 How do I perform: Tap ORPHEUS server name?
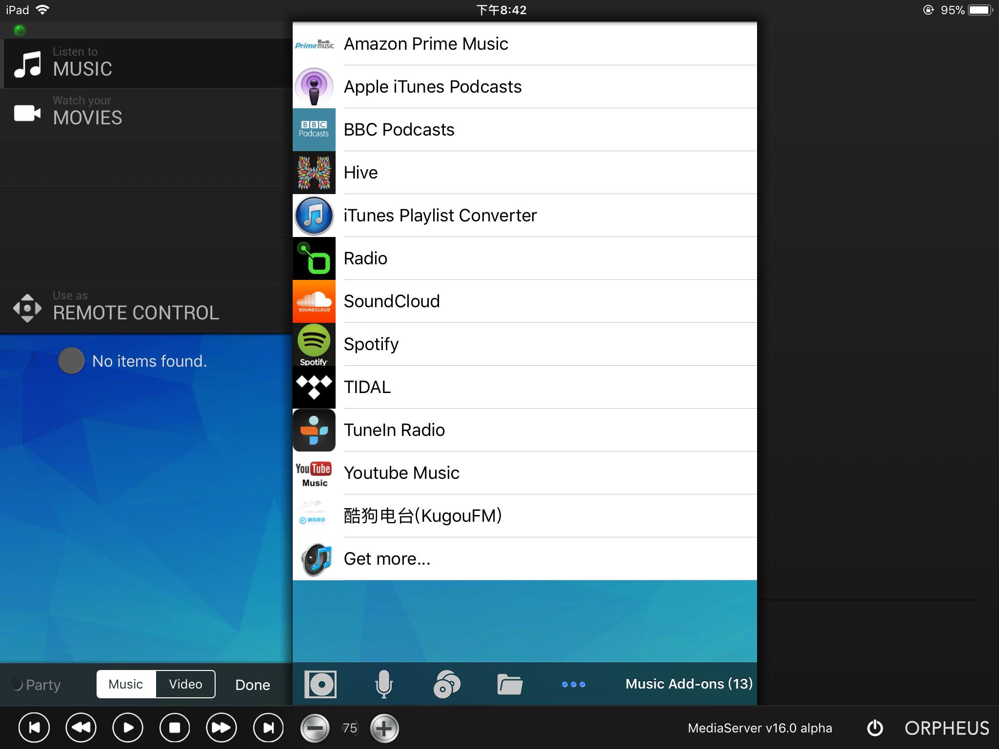pyautogui.click(x=947, y=728)
